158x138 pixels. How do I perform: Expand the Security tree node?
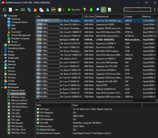[2, 78]
